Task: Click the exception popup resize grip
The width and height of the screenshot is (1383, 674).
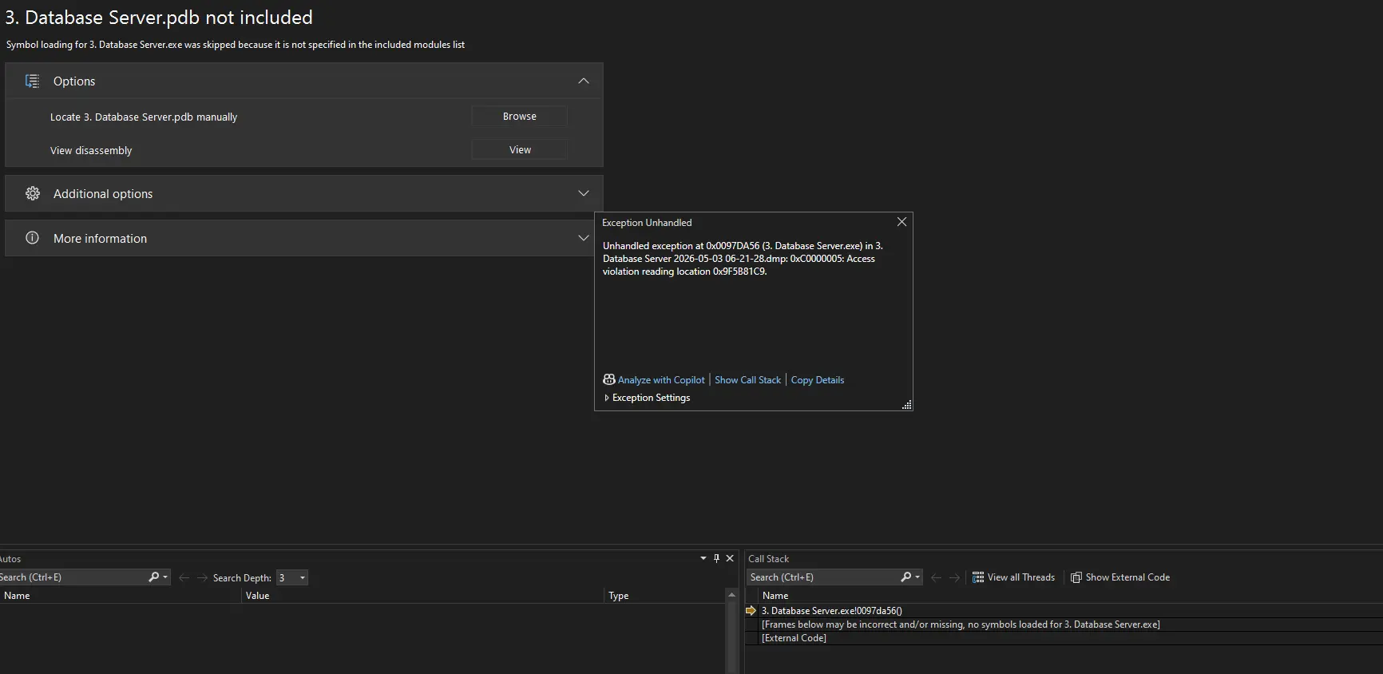Action: (x=906, y=405)
